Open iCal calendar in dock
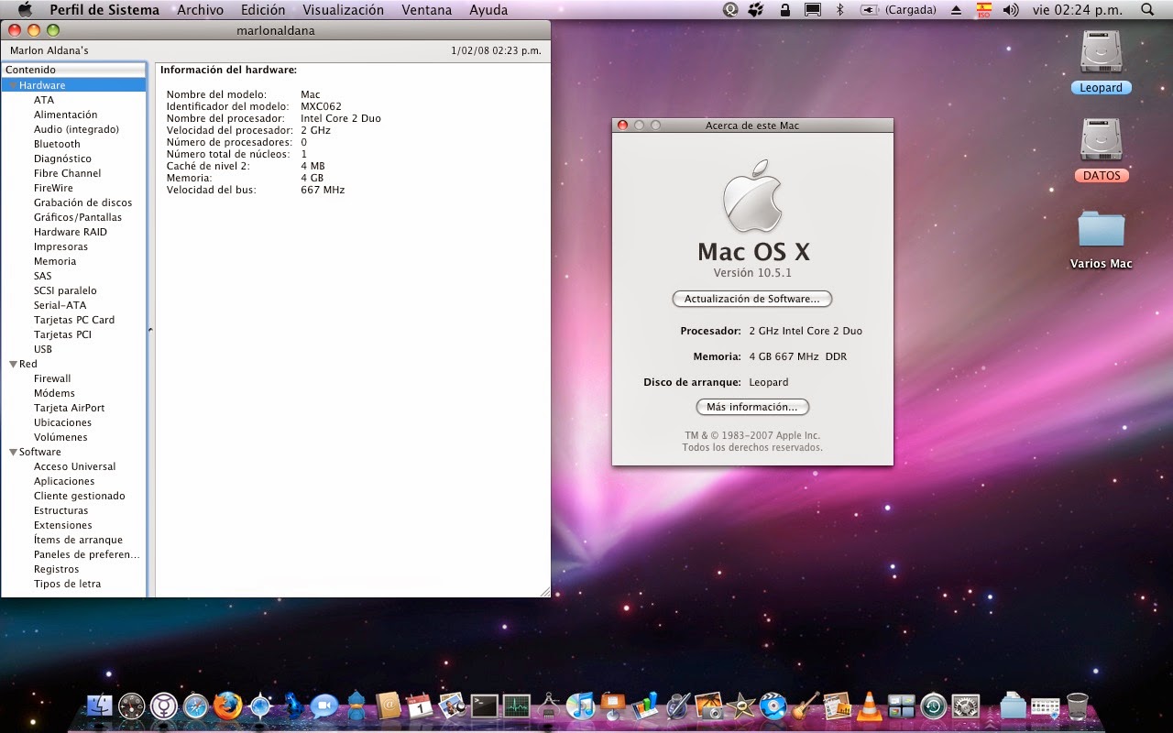Image resolution: width=1173 pixels, height=733 pixels. pyautogui.click(x=420, y=706)
